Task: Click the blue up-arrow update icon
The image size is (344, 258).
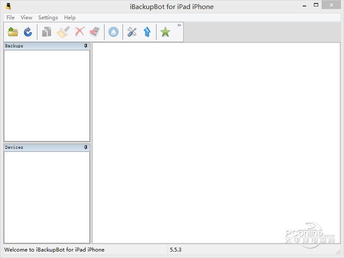Action: click(x=147, y=32)
